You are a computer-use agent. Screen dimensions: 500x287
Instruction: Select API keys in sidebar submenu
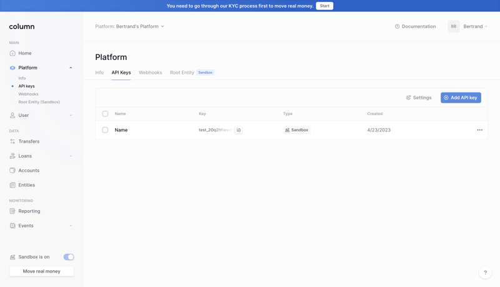(x=26, y=86)
